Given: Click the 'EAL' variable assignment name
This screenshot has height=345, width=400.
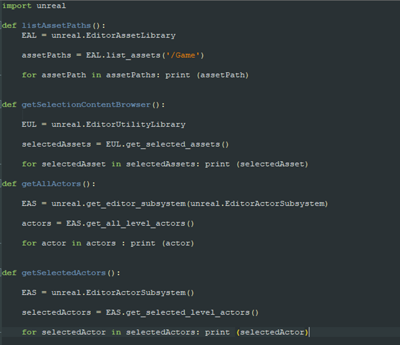Looking at the screenshot, I should pyautogui.click(x=29, y=35).
